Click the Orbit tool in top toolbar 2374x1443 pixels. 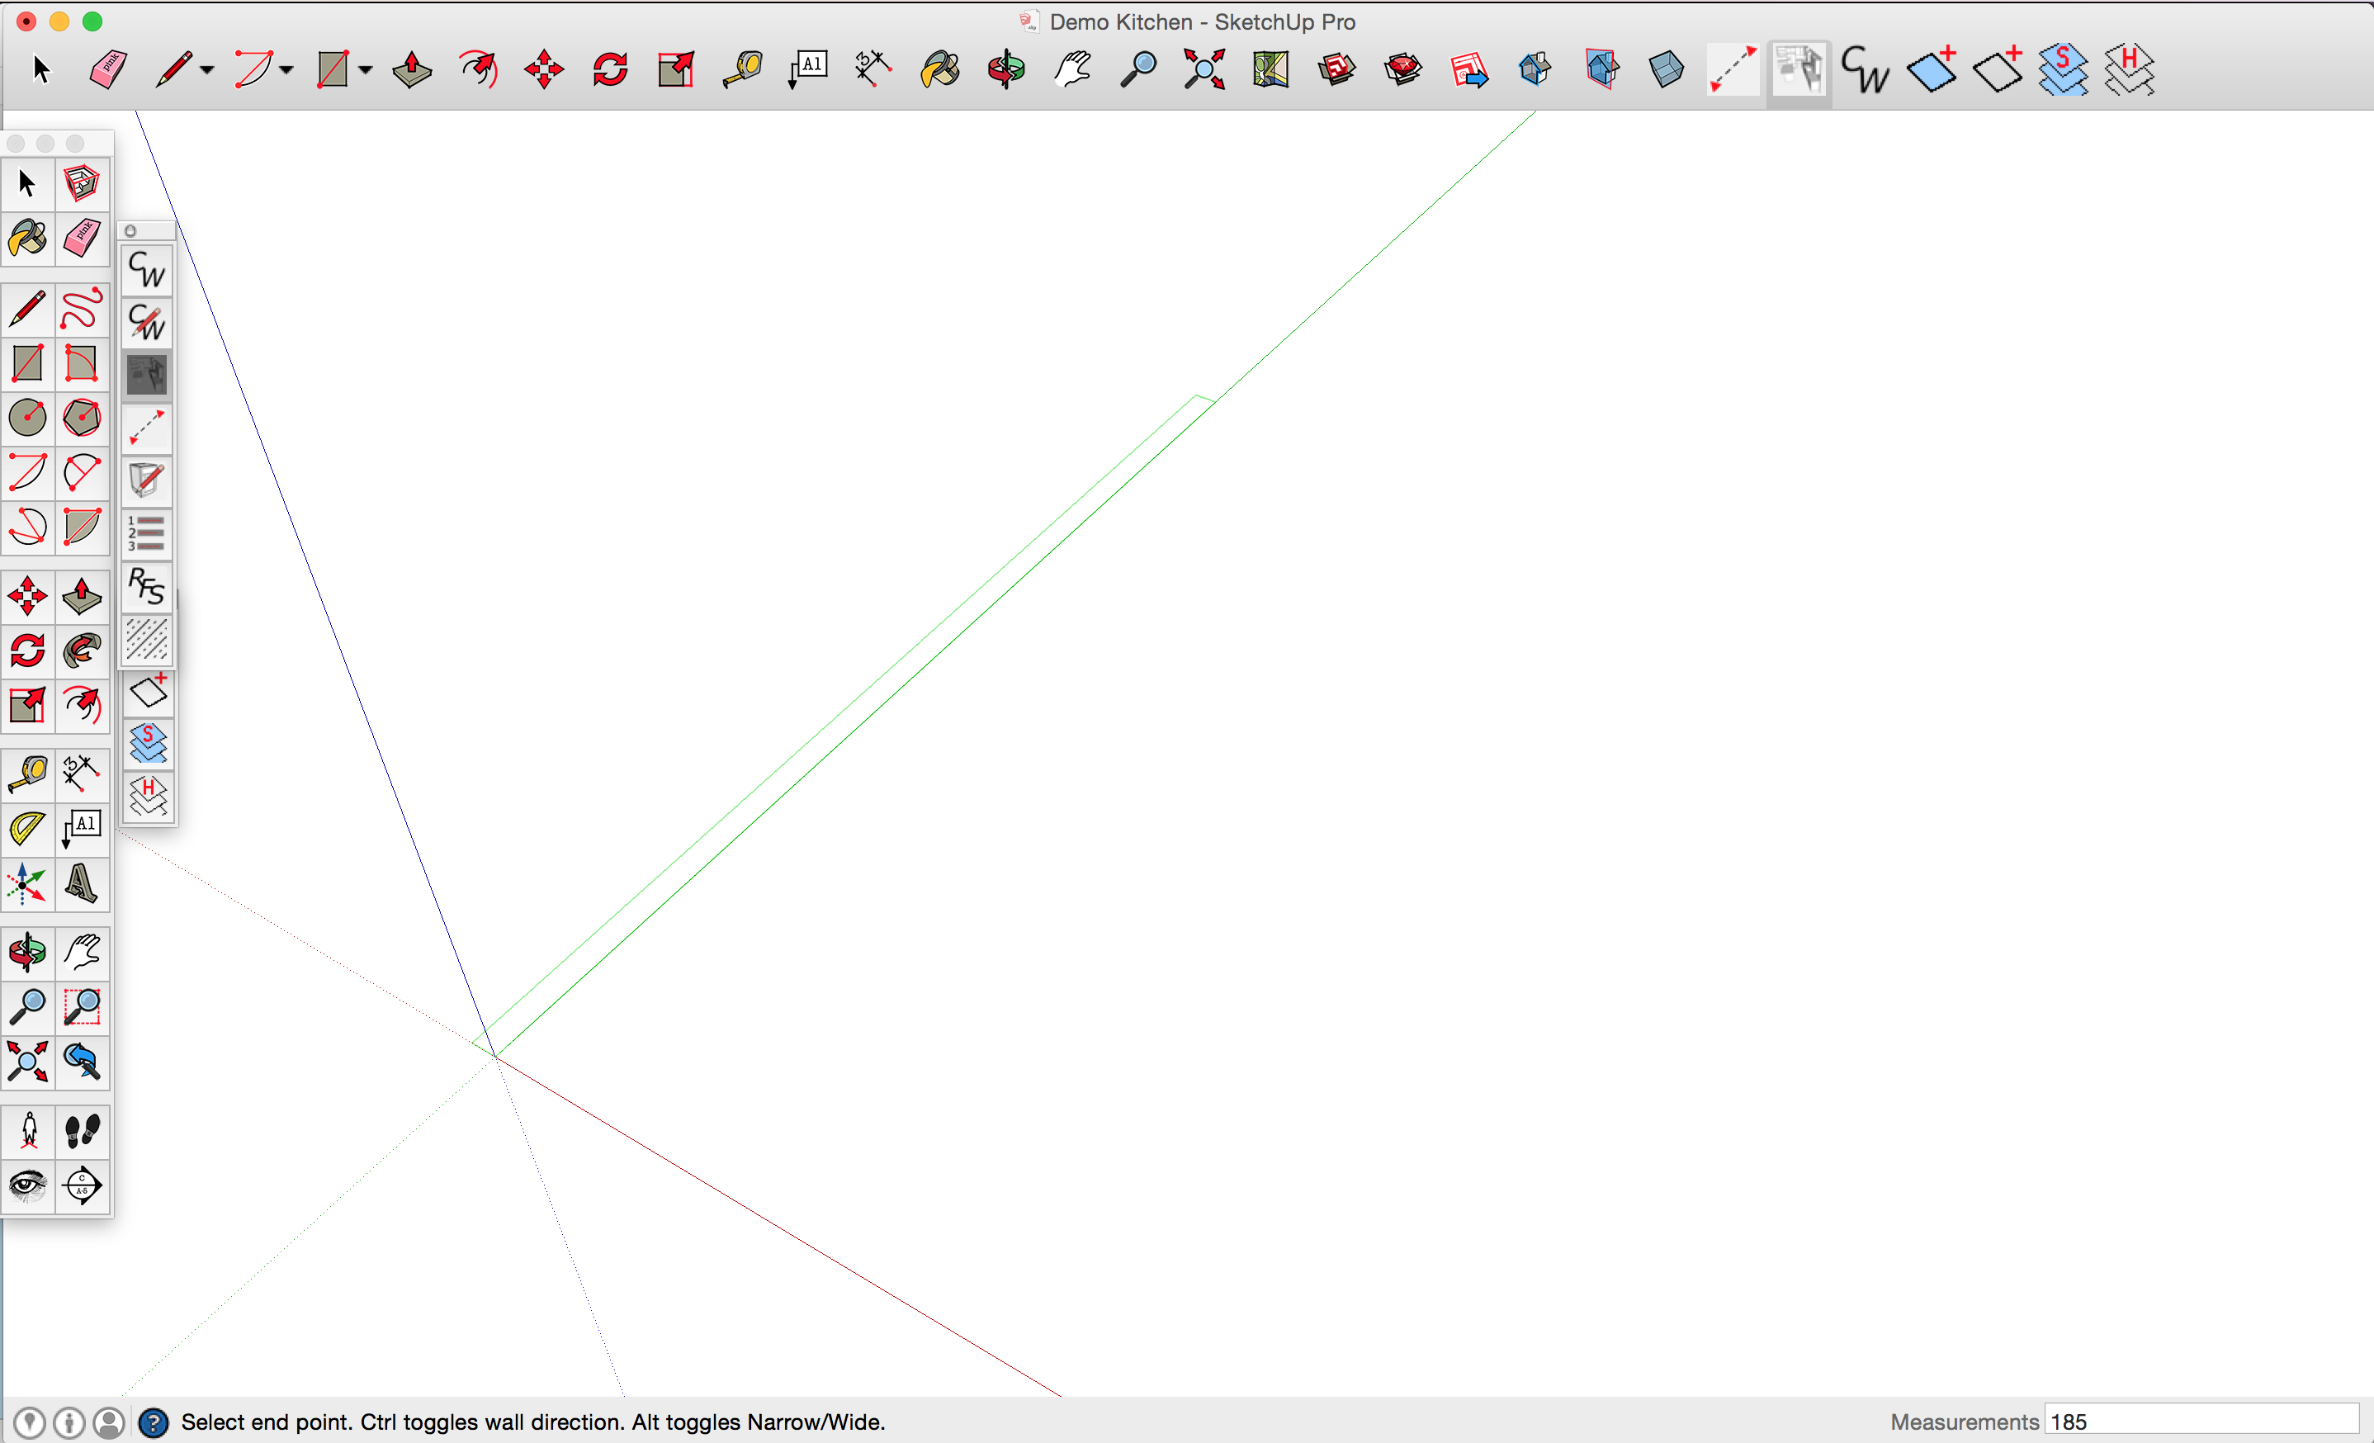click(x=1006, y=69)
